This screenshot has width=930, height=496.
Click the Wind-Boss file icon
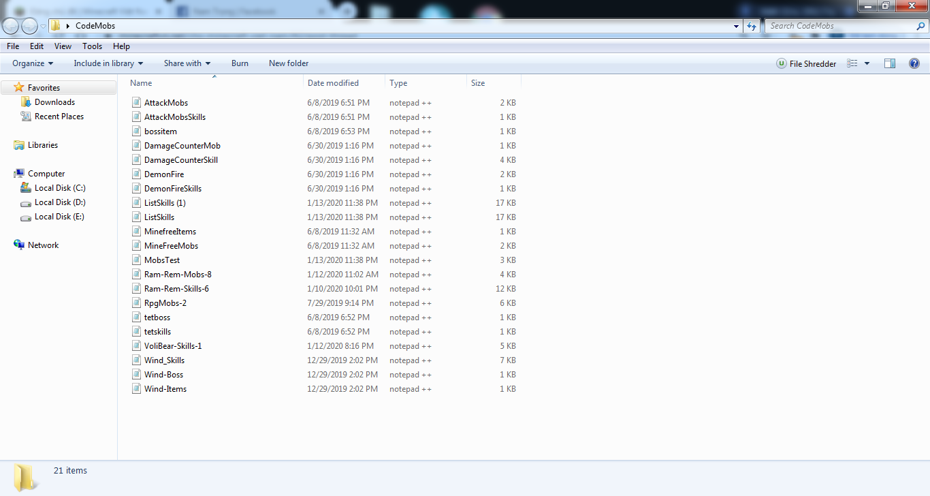136,375
